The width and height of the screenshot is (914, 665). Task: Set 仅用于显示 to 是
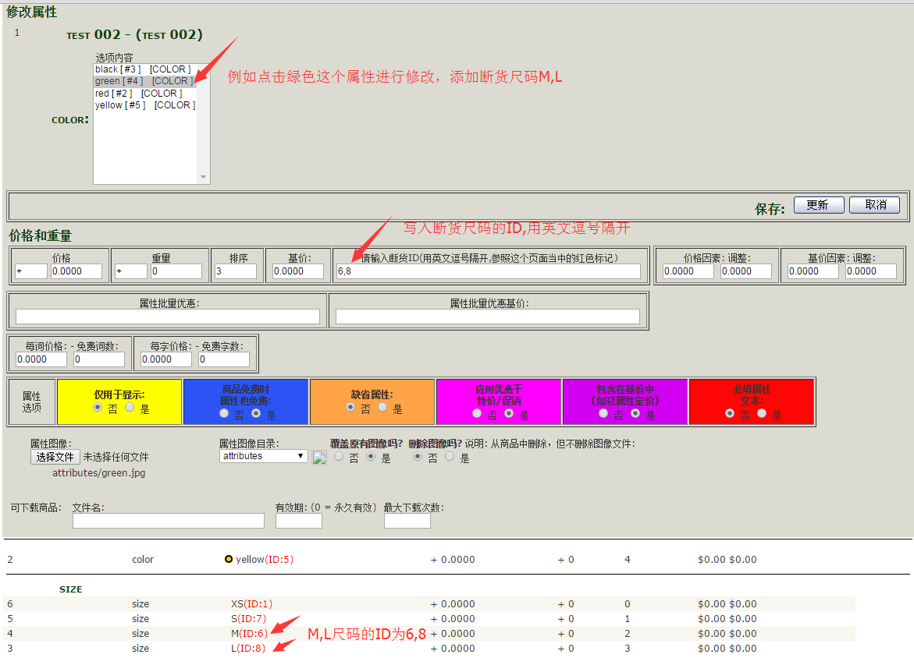(130, 407)
